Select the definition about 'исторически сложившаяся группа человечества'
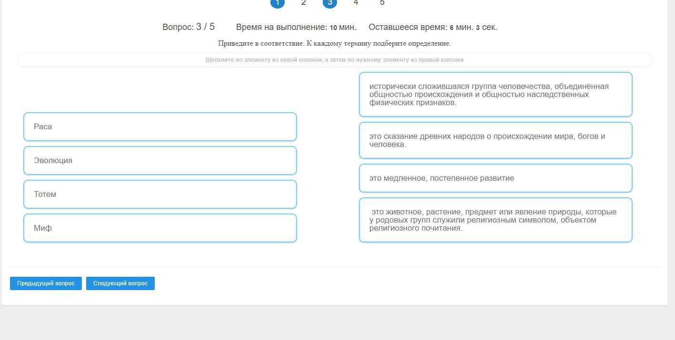 [496, 95]
